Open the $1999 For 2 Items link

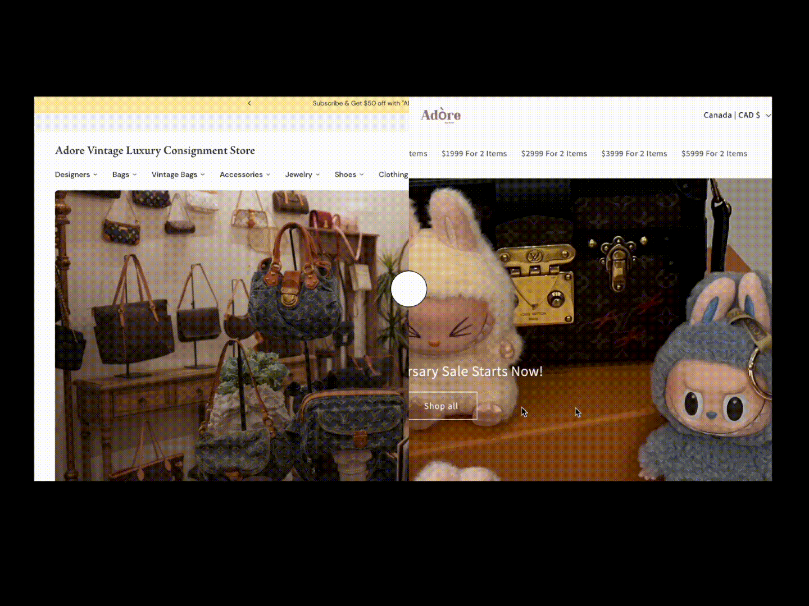474,154
